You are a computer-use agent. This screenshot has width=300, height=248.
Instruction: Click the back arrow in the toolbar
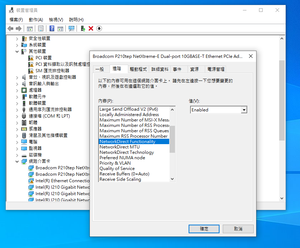pyautogui.click(x=10, y=28)
